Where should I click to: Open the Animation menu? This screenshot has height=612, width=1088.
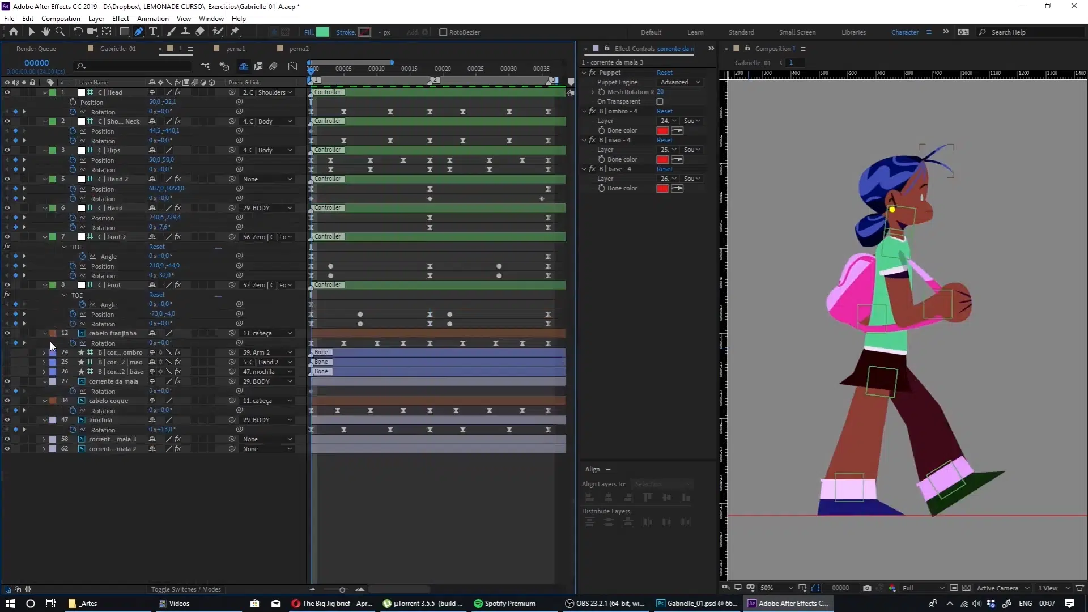click(152, 18)
